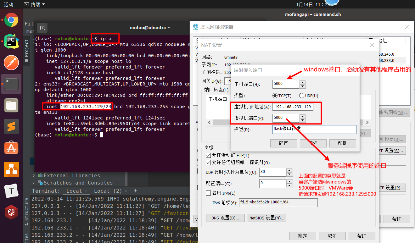
Task: Decrease the 虚拟机端口(P) value
Action: (x=302, y=120)
